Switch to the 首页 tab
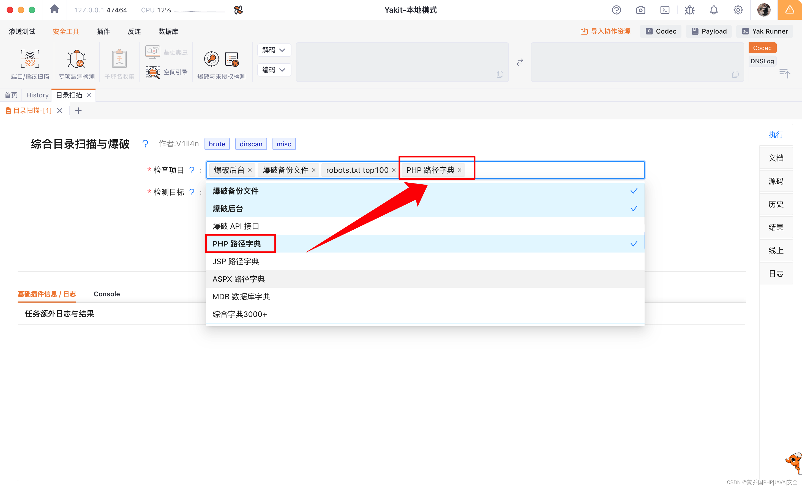This screenshot has height=488, width=802. click(11, 95)
